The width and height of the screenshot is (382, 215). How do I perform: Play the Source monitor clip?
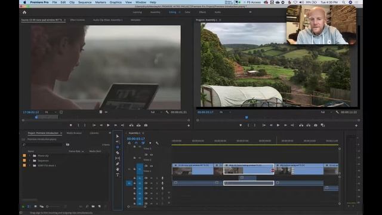tap(108, 125)
